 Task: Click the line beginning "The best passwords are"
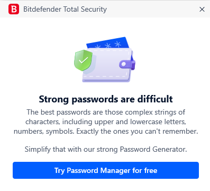(106, 112)
